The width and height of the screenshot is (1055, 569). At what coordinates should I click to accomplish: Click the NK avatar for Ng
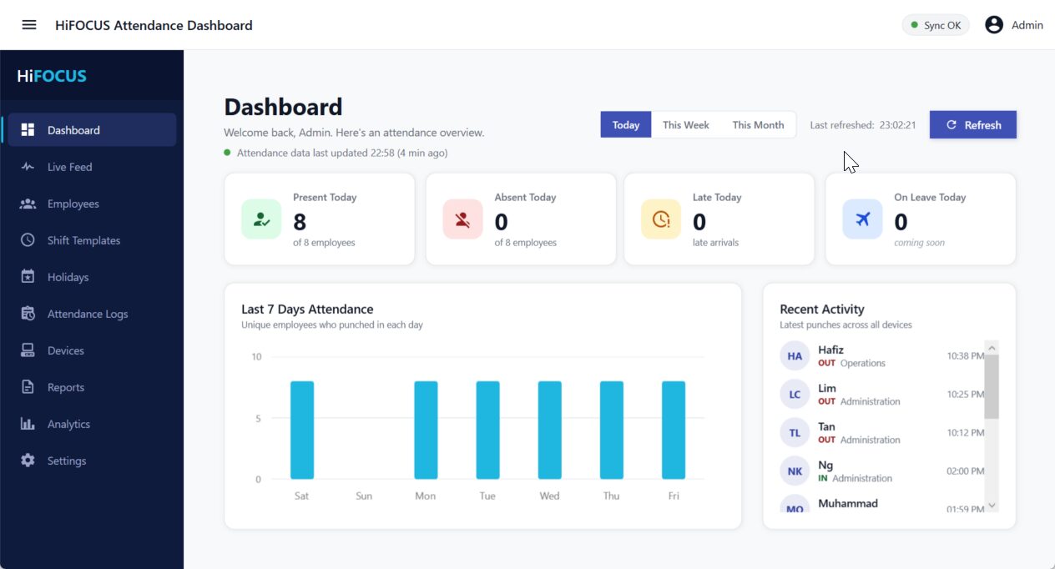click(x=795, y=471)
